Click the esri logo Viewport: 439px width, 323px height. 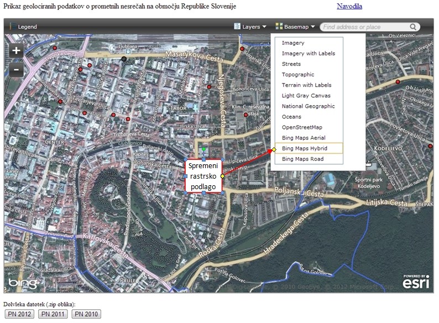tap(416, 282)
